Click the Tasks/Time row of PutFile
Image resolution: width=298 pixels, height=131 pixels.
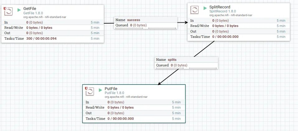(134, 119)
